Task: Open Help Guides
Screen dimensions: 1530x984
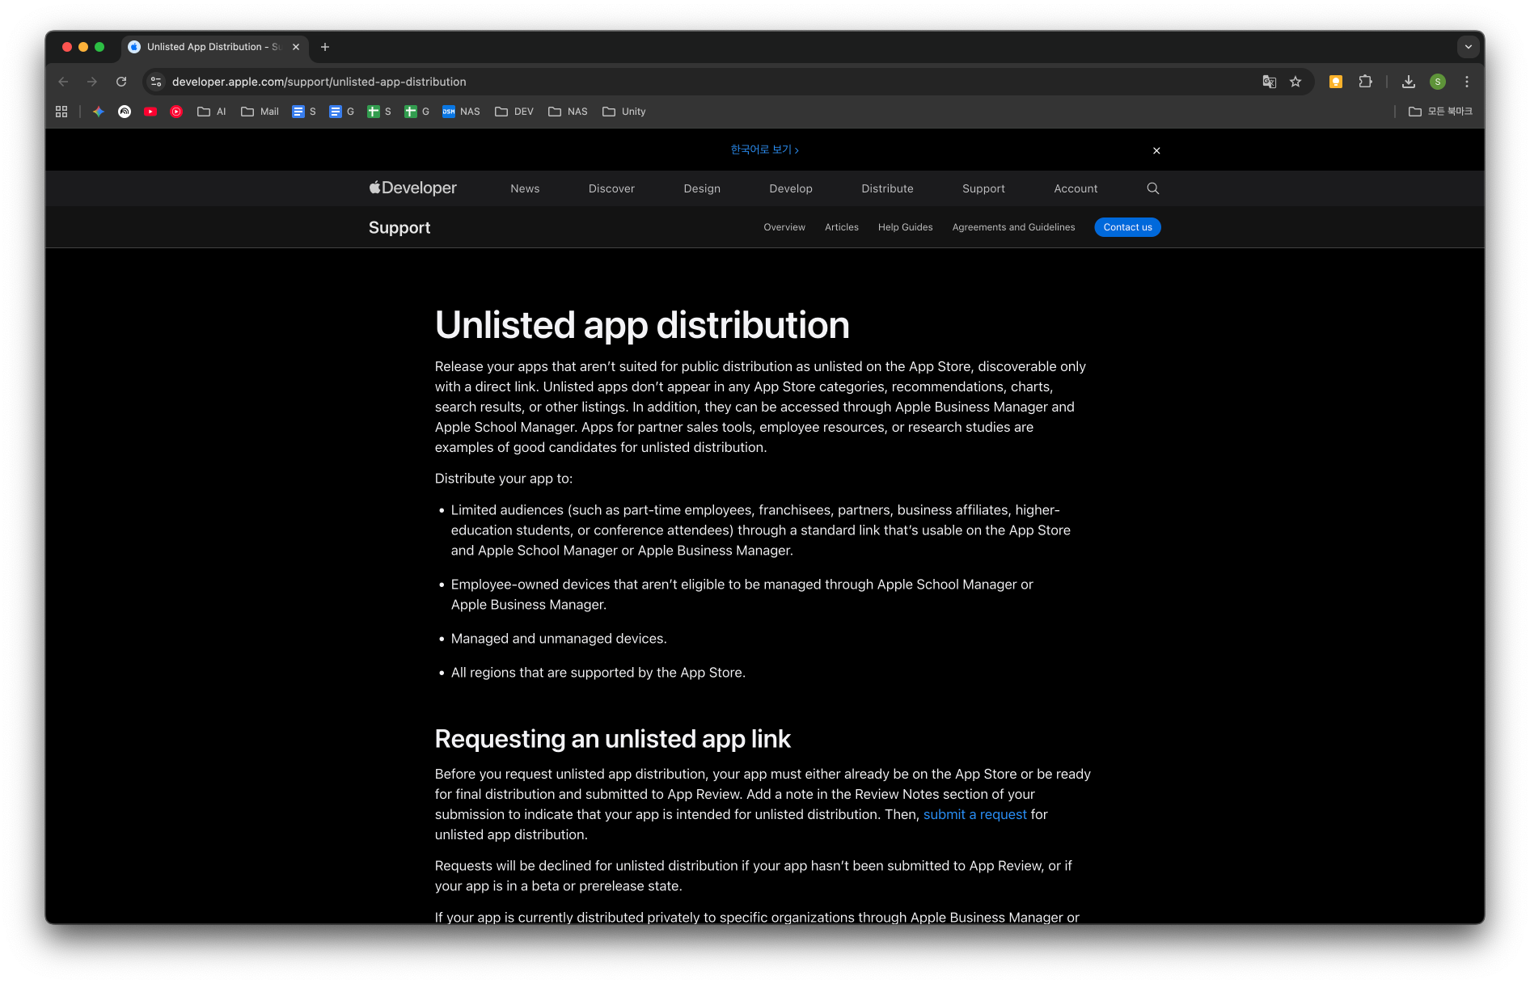Action: click(x=905, y=227)
